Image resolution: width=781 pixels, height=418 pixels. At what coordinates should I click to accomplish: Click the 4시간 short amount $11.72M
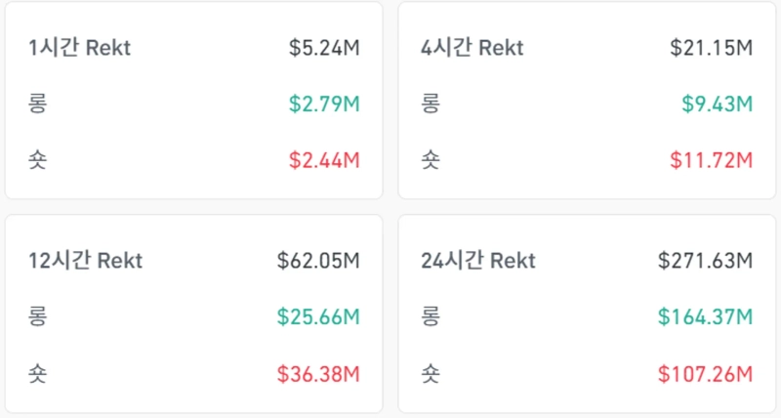point(711,159)
